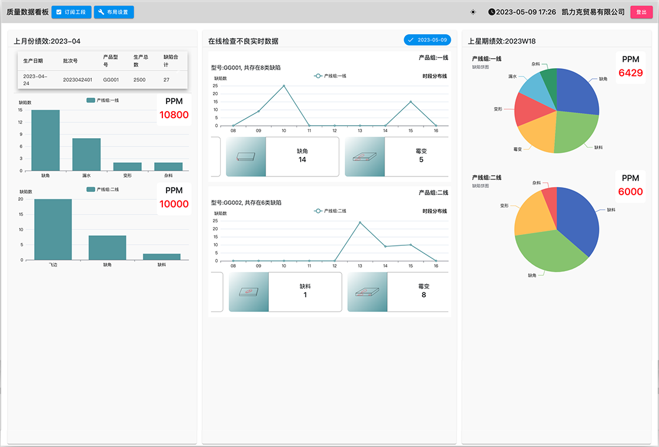Select batch row 2023042401 in table

click(102, 80)
